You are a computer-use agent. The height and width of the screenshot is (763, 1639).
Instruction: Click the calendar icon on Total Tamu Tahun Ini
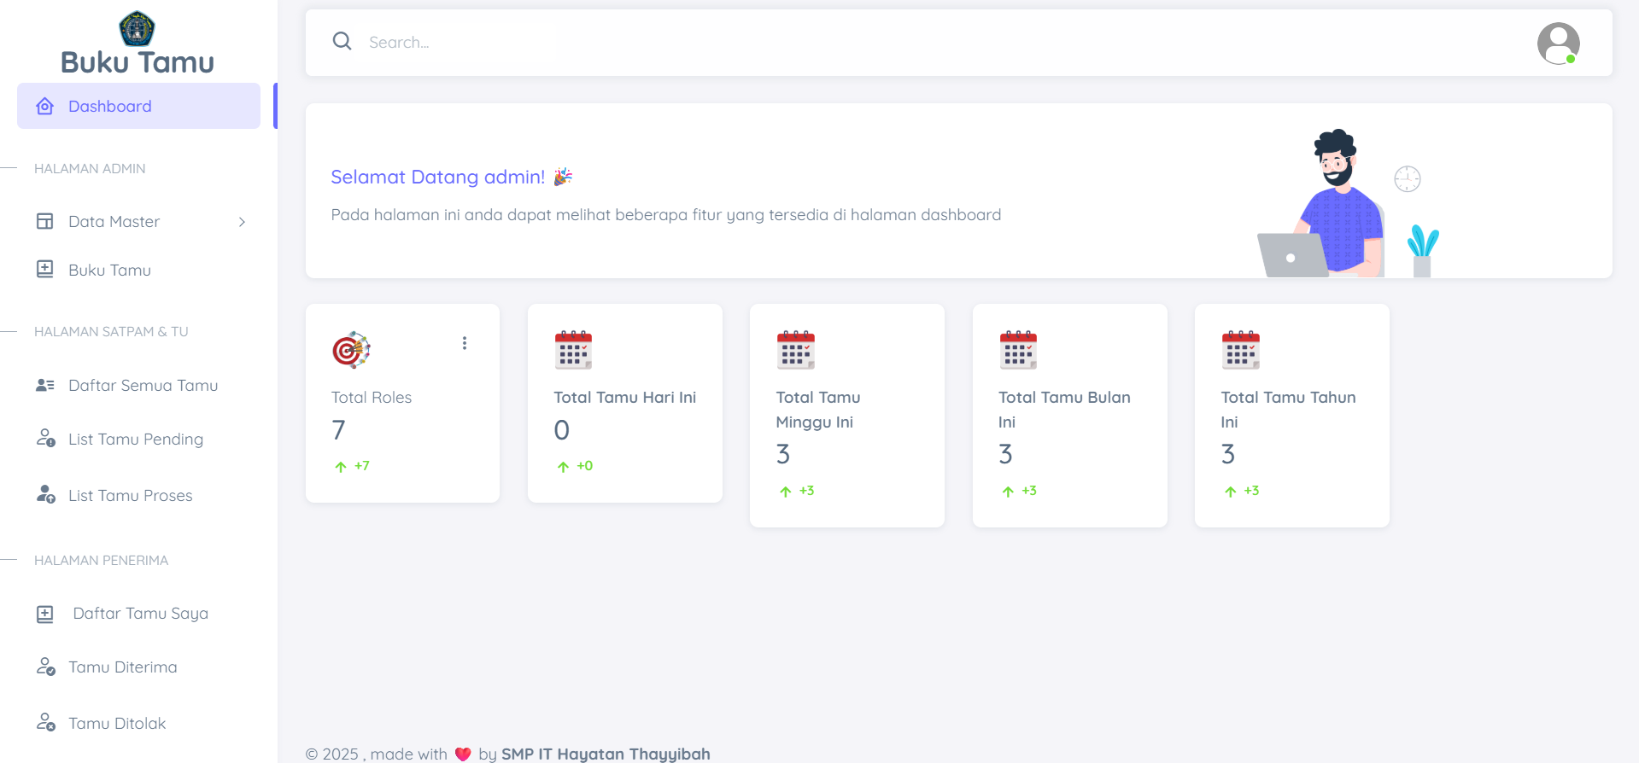click(1240, 350)
